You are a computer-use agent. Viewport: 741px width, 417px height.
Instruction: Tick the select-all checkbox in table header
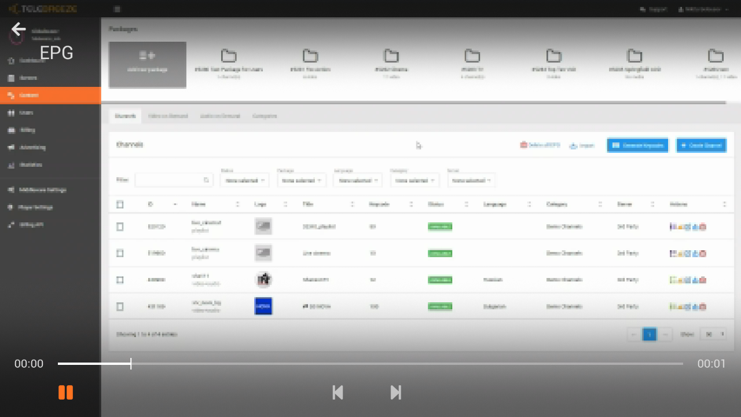[120, 204]
